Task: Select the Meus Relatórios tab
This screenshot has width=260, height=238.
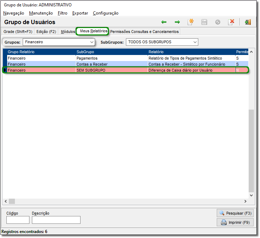Action: [x=93, y=31]
